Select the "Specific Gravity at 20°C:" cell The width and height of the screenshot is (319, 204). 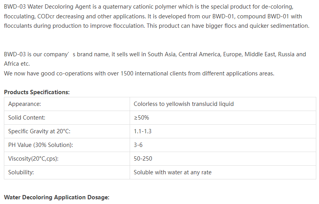tap(39, 131)
